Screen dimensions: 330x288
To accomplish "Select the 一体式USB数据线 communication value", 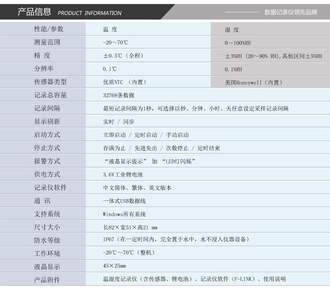I will point(124,201).
